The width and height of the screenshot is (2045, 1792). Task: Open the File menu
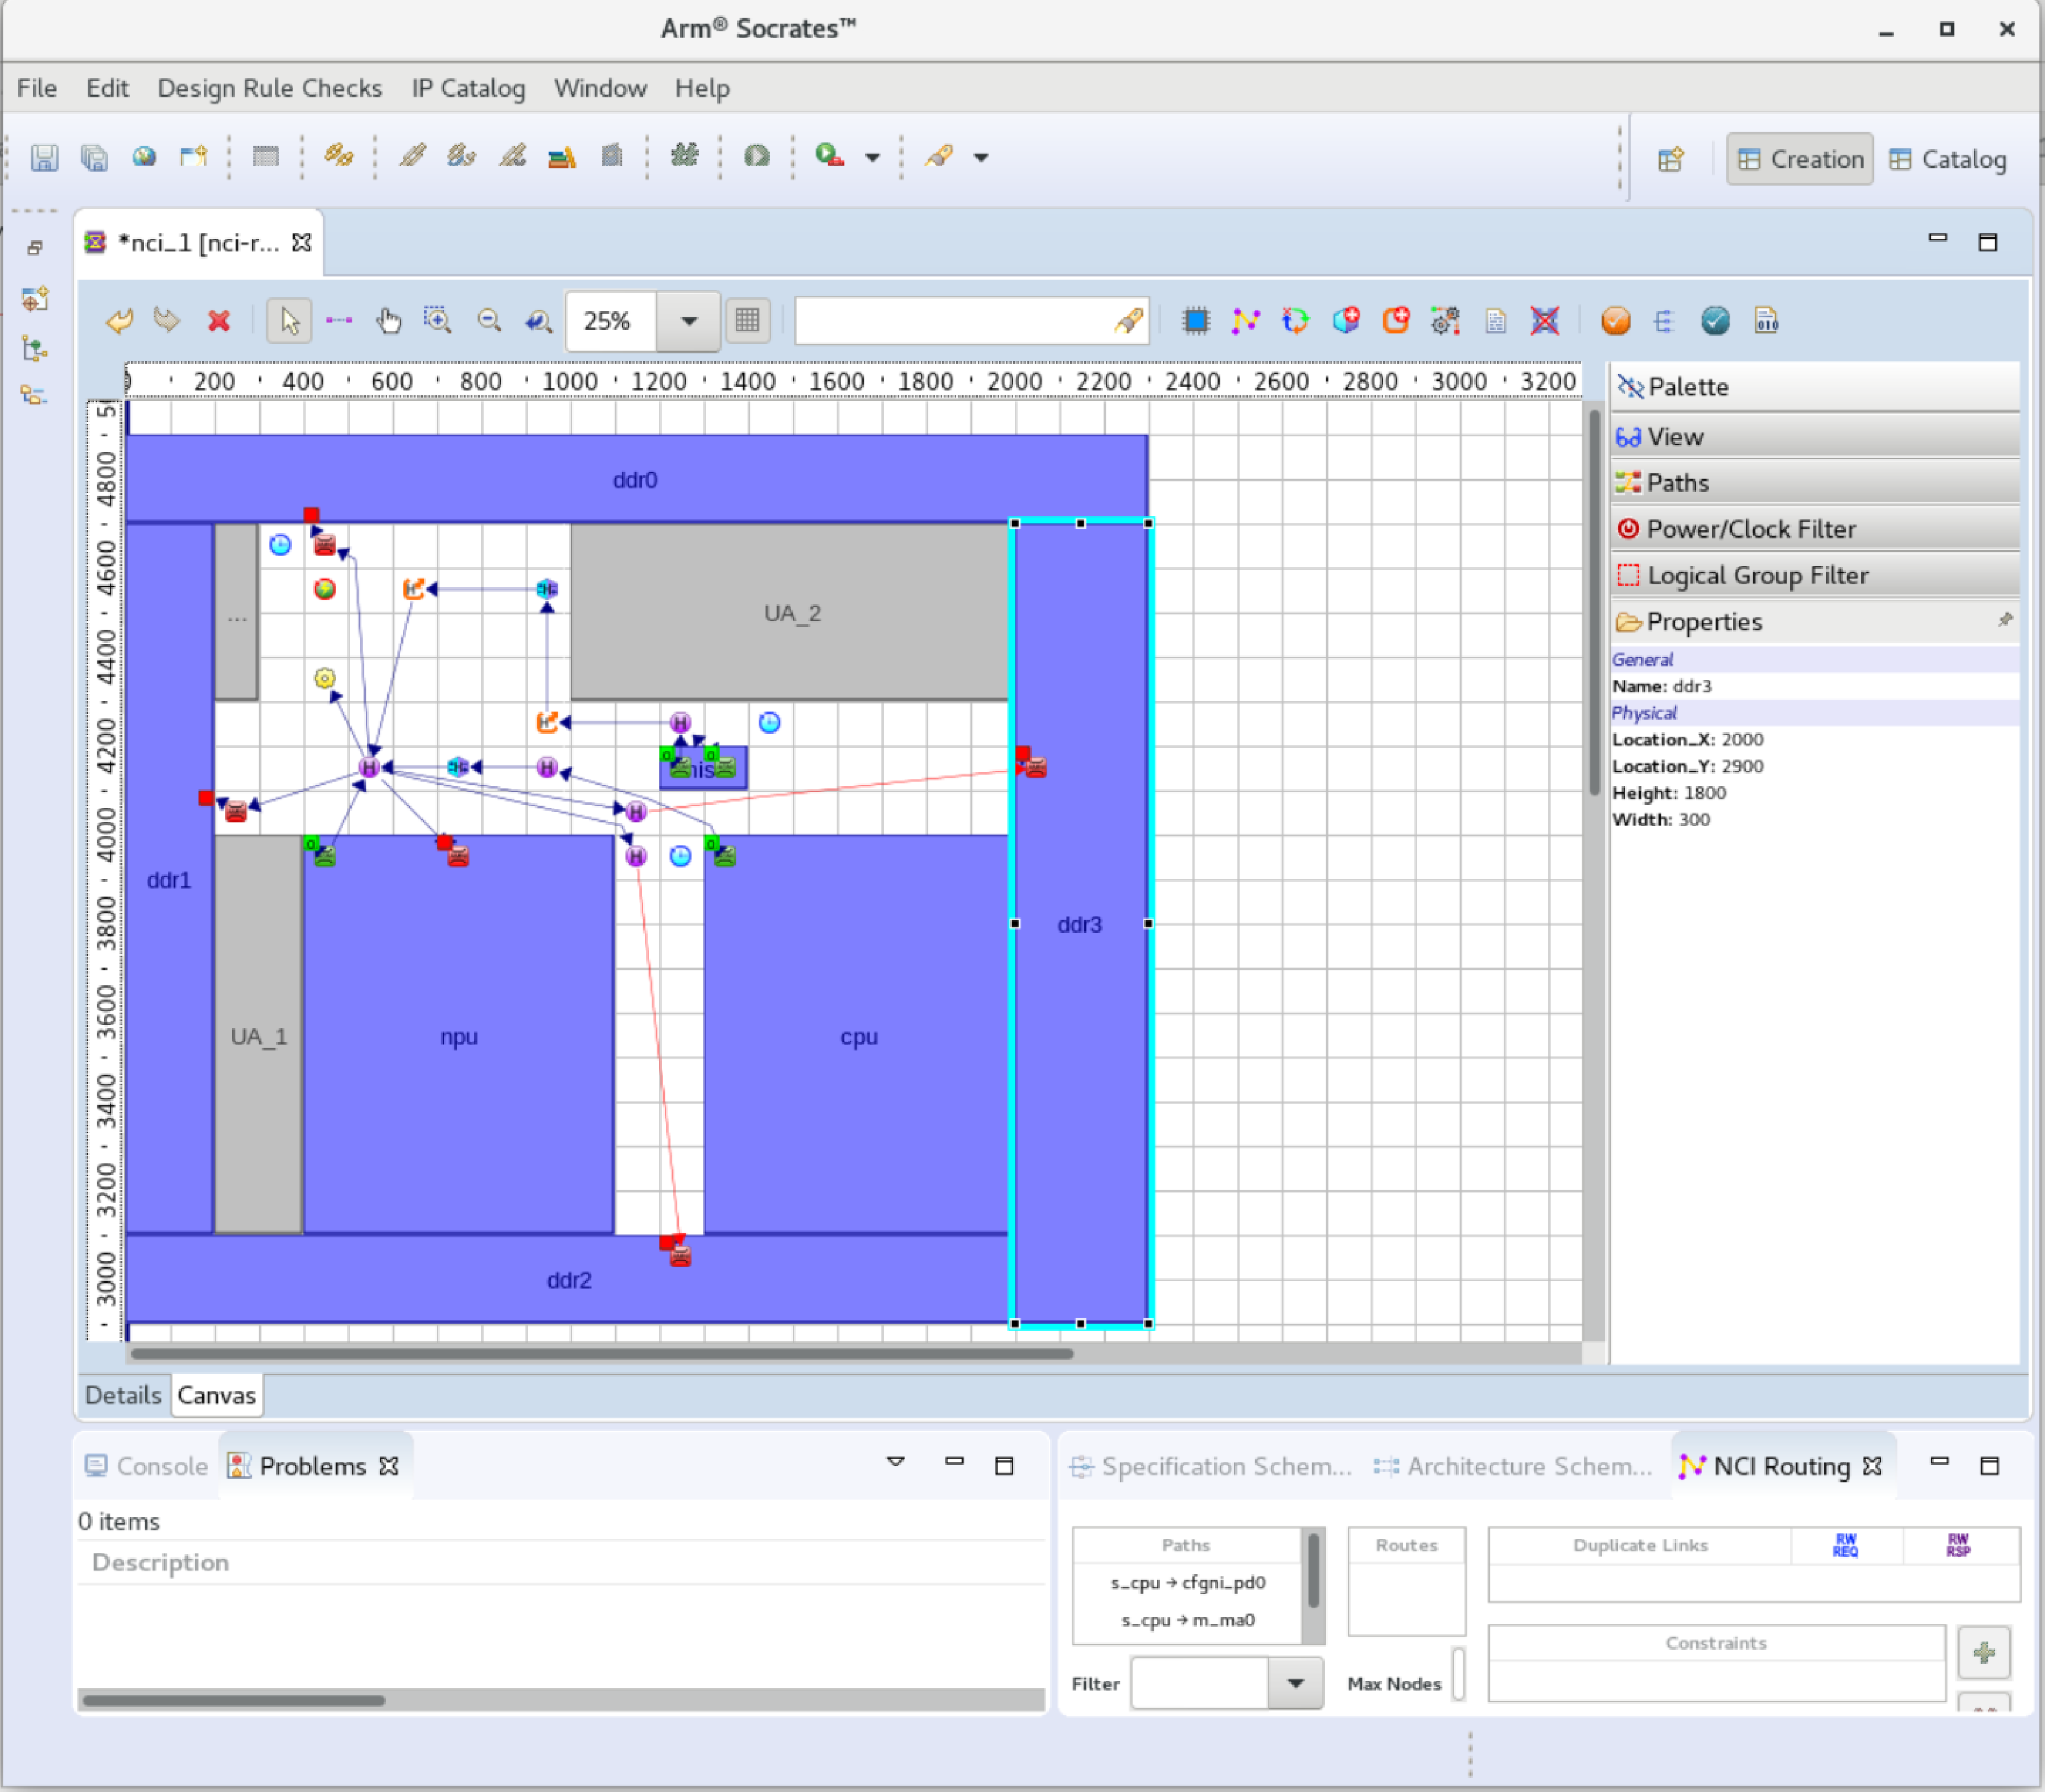tap(37, 88)
